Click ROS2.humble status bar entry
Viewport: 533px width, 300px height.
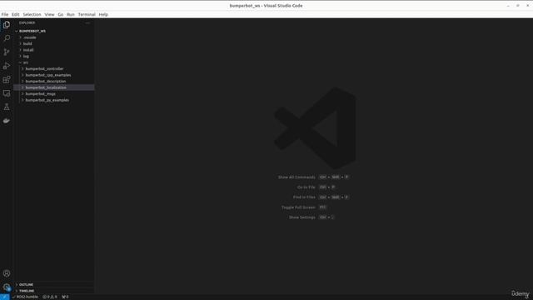coord(25,297)
